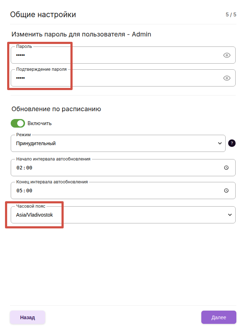Screen dimensions: 241x331
Task: Toggle the Включить schedule update switch
Action: point(18,123)
